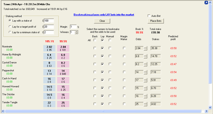The height and width of the screenshot is (114, 213).
Task: Click the Place Bets button
Action: 156,21
